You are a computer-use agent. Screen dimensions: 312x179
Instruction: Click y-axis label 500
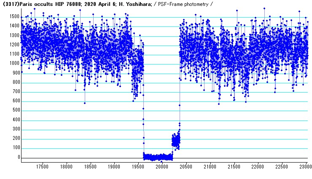16,110
